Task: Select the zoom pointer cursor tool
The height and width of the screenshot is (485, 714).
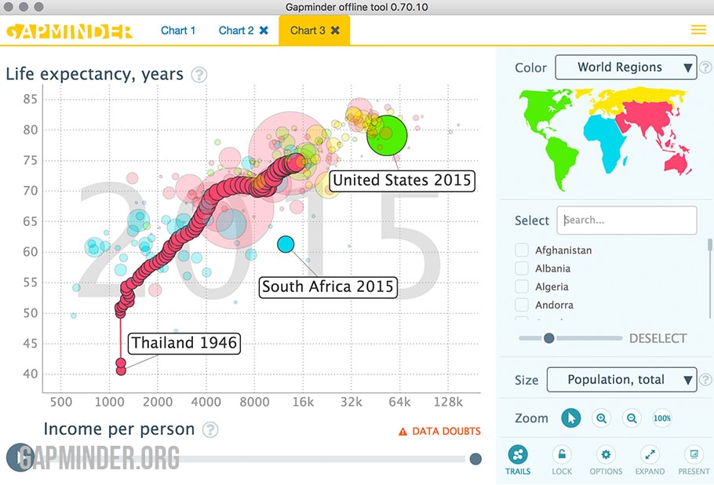Action: (x=571, y=418)
